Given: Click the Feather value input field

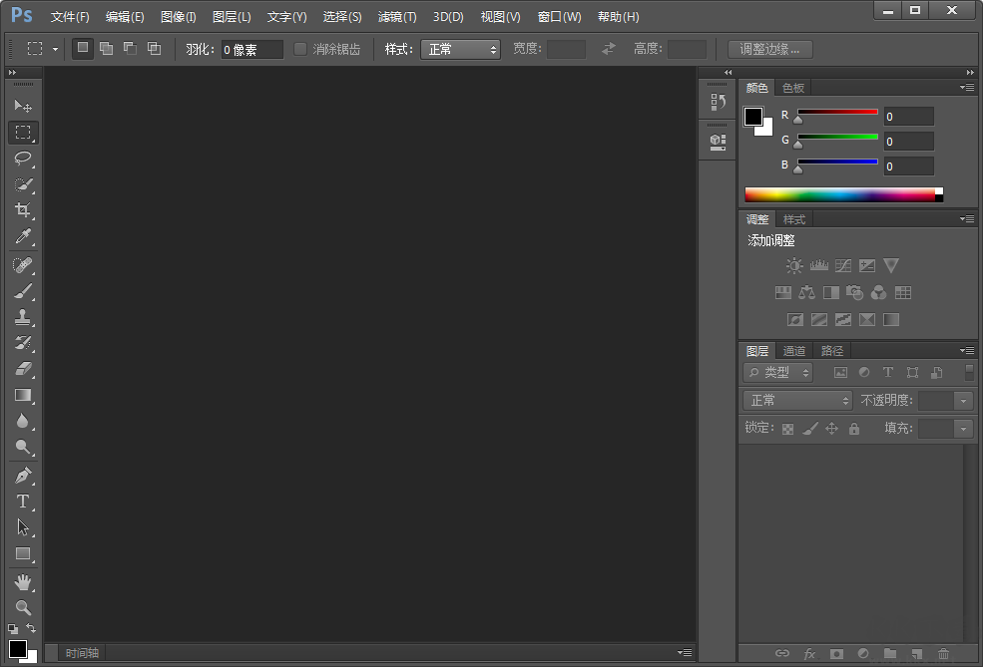Looking at the screenshot, I should click(x=251, y=48).
